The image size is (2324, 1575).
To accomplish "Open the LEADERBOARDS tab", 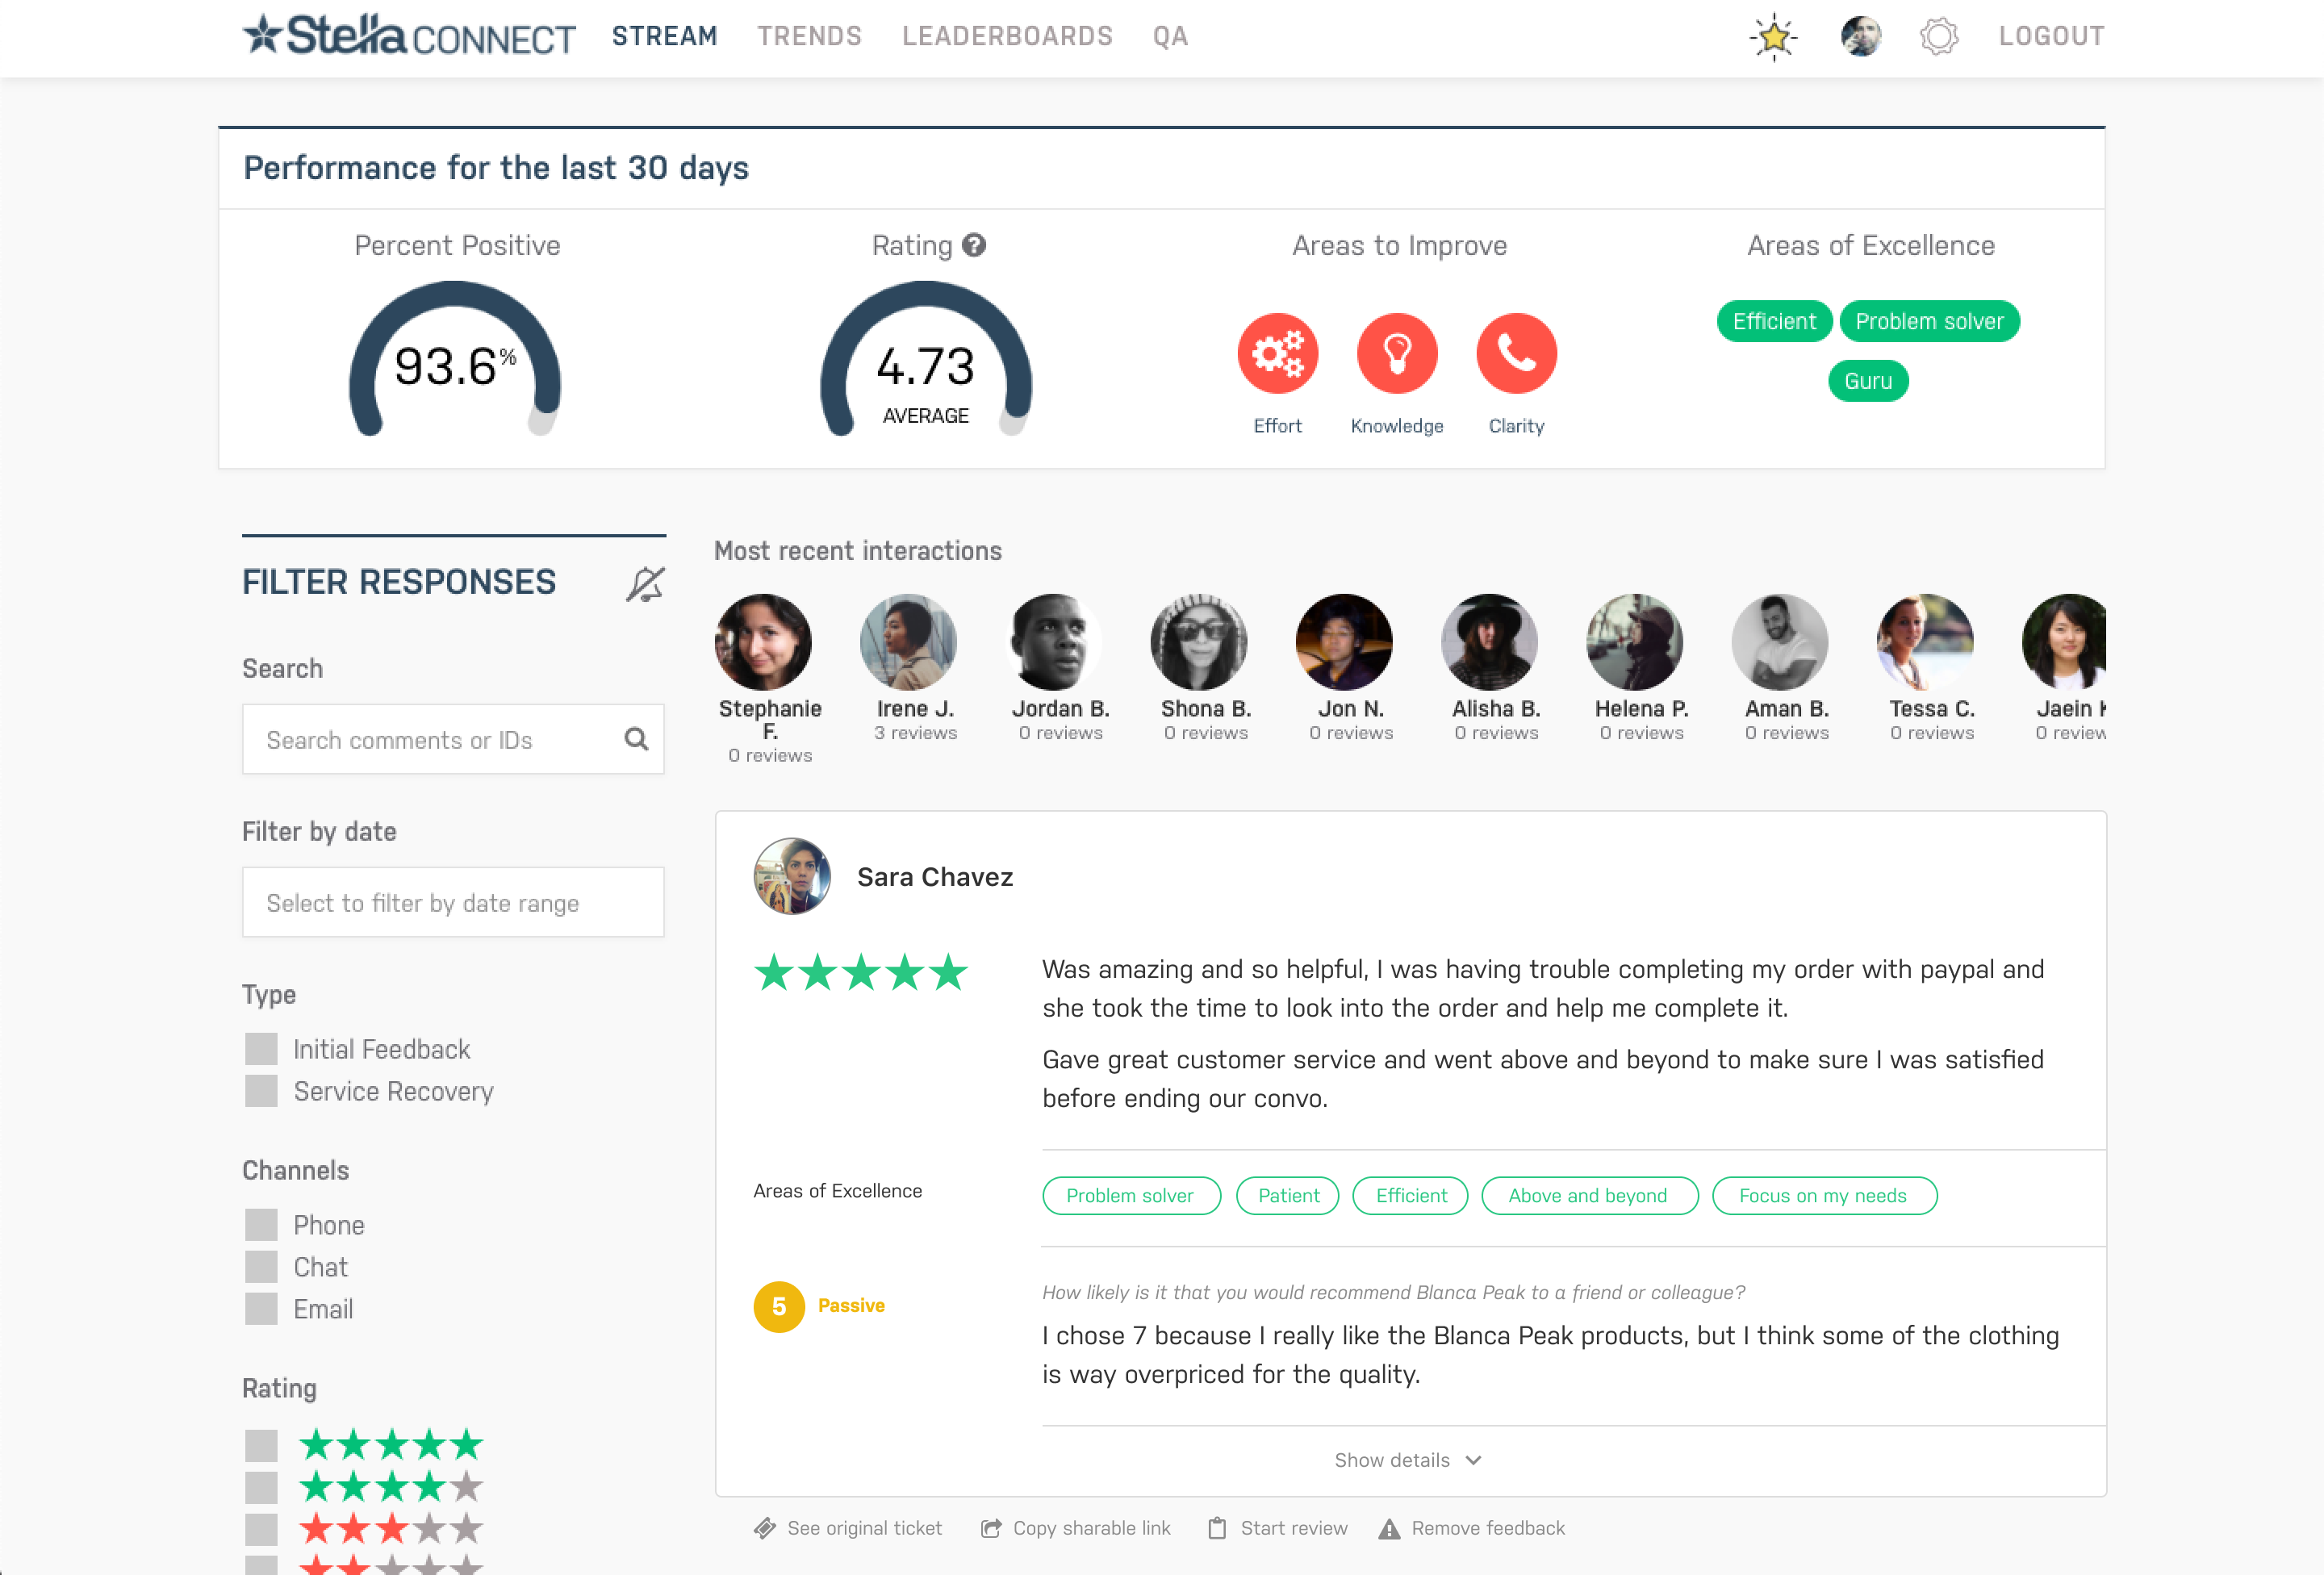I will [1007, 36].
